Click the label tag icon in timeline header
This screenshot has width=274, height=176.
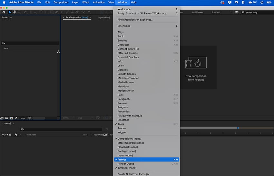coord(16,134)
